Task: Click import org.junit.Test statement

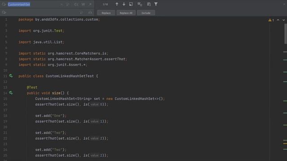Action: (x=41, y=31)
